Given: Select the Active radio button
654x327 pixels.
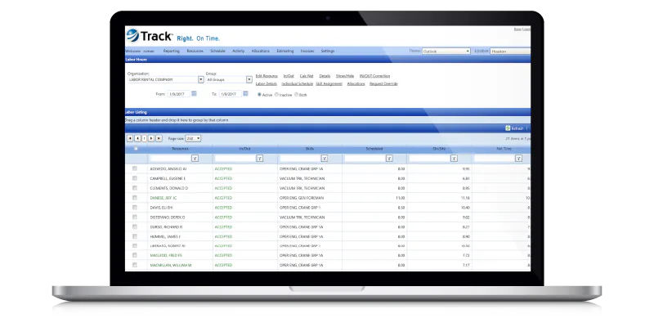Looking at the screenshot, I should coord(259,95).
